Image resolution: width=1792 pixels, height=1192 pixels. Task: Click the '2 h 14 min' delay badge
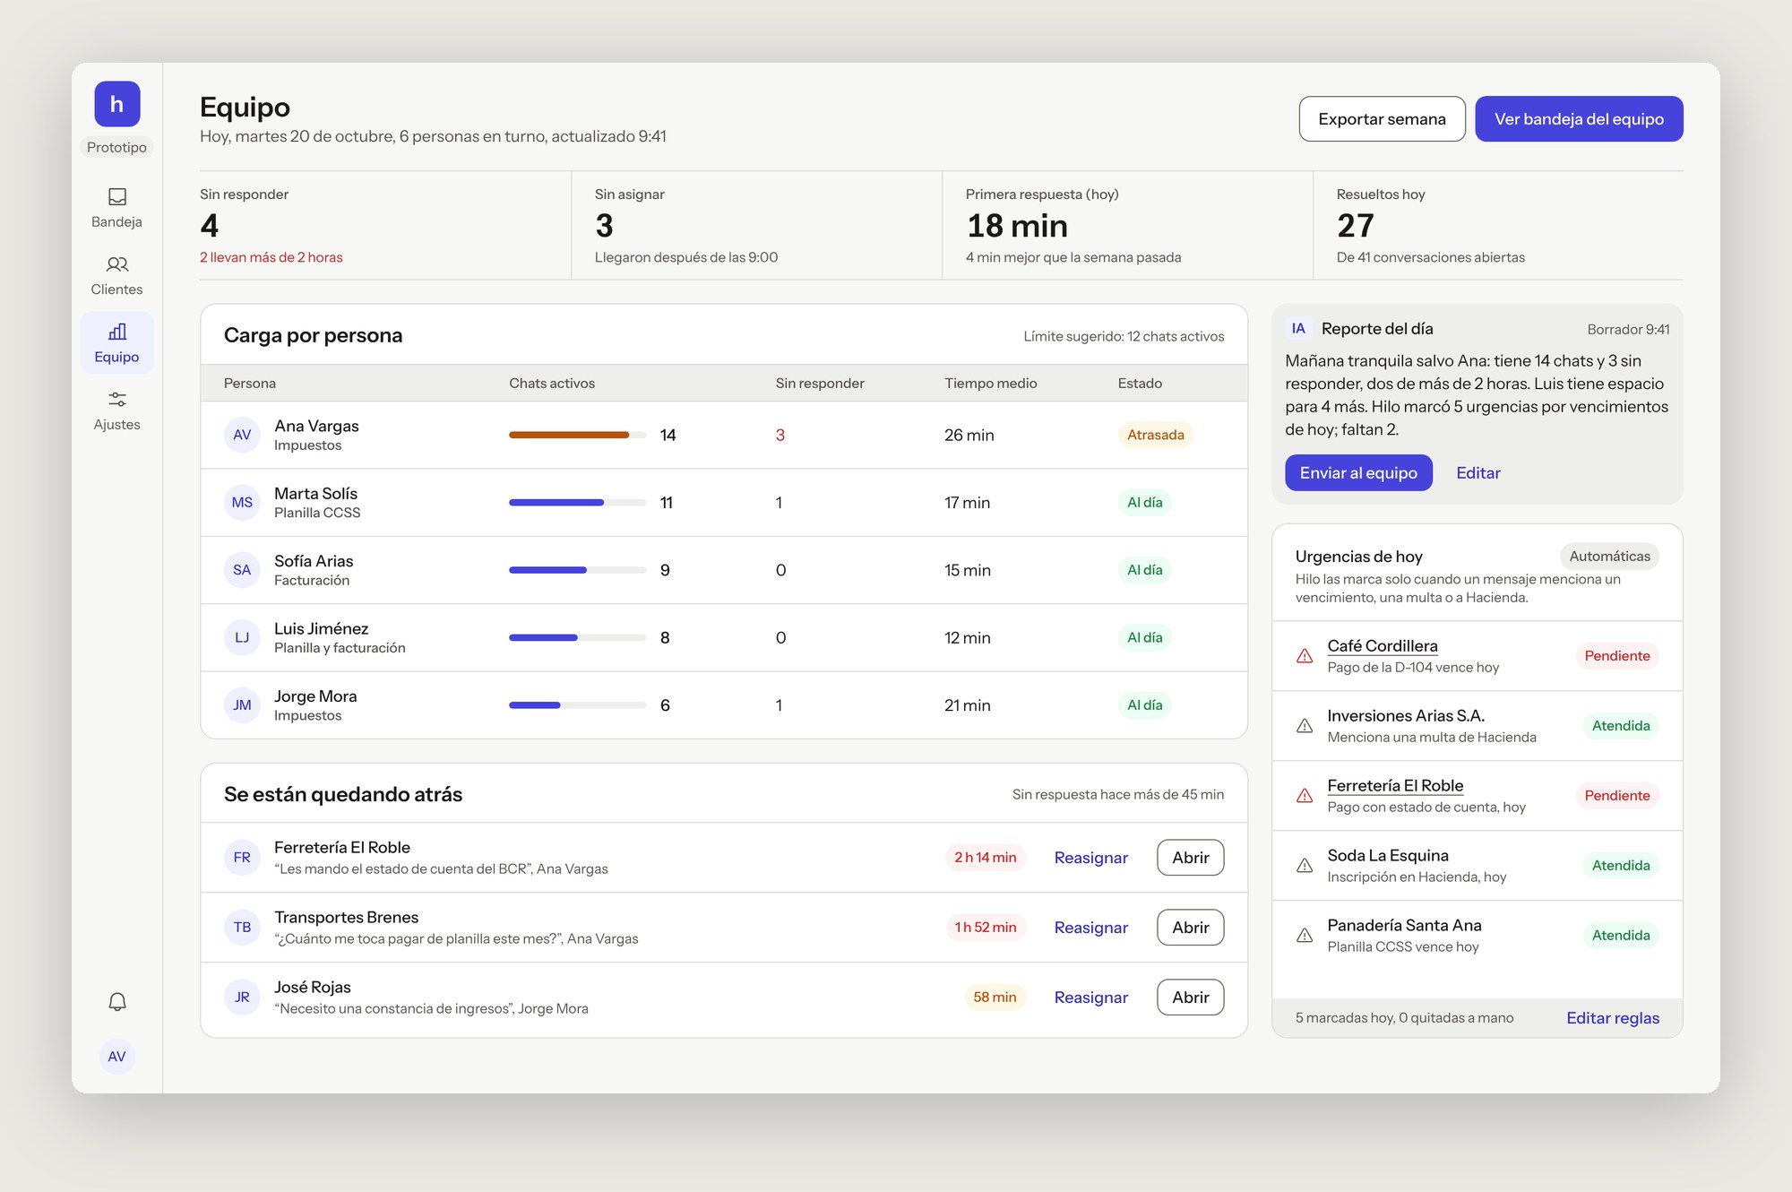985,858
